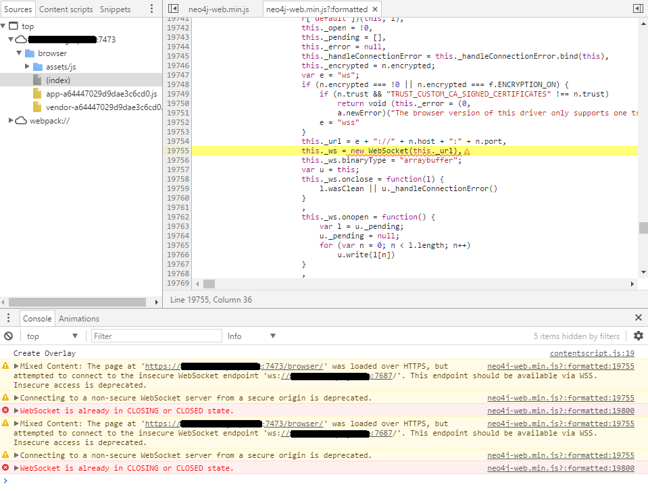This screenshot has height=491, width=648.
Task: Open first neo4j-web.min.js?:formatted:19800 link
Action: coord(560,411)
